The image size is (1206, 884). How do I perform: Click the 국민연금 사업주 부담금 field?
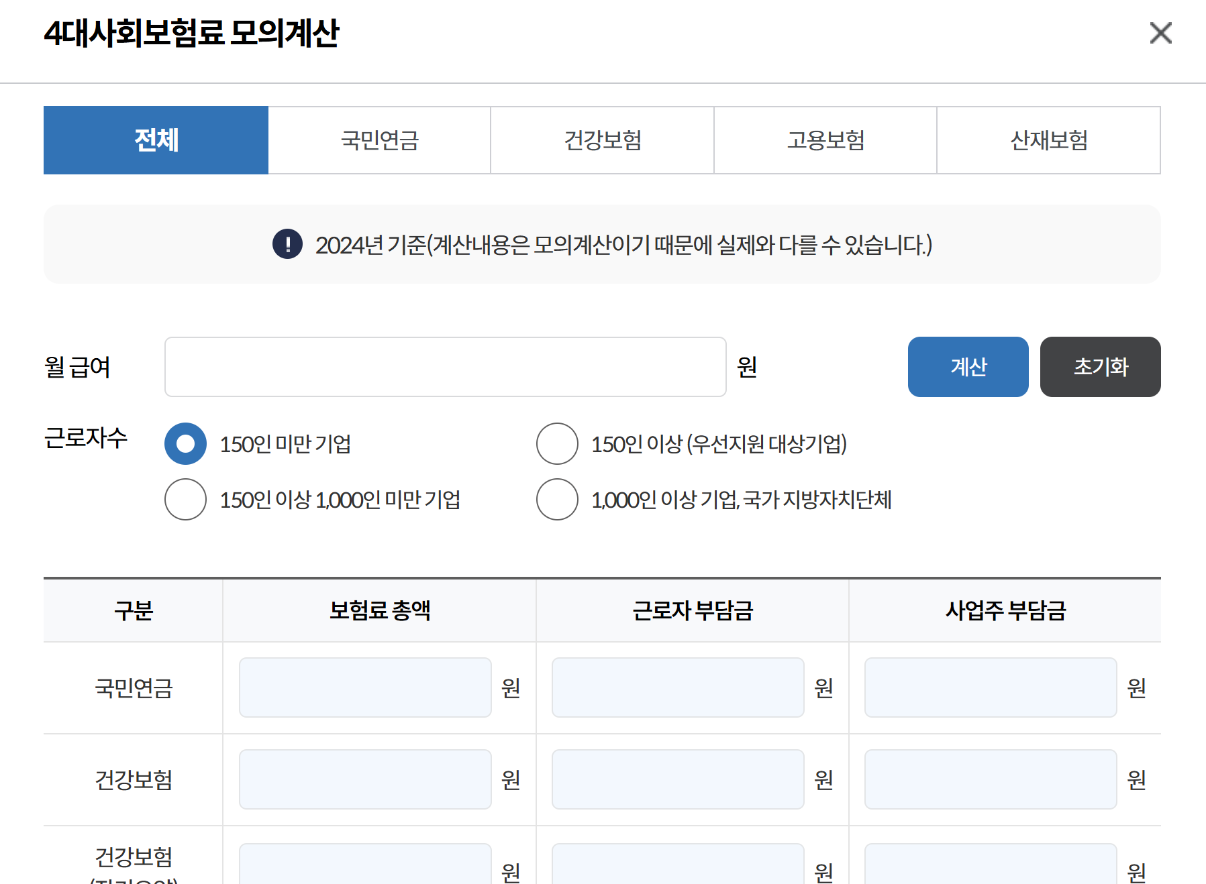point(990,687)
